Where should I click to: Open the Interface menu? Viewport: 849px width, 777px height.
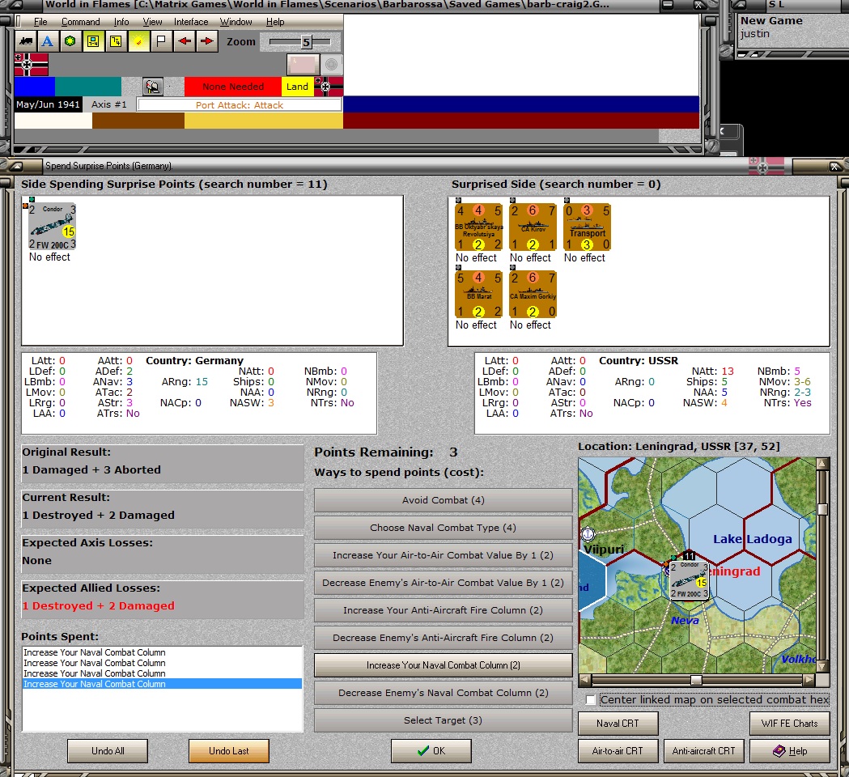click(191, 22)
